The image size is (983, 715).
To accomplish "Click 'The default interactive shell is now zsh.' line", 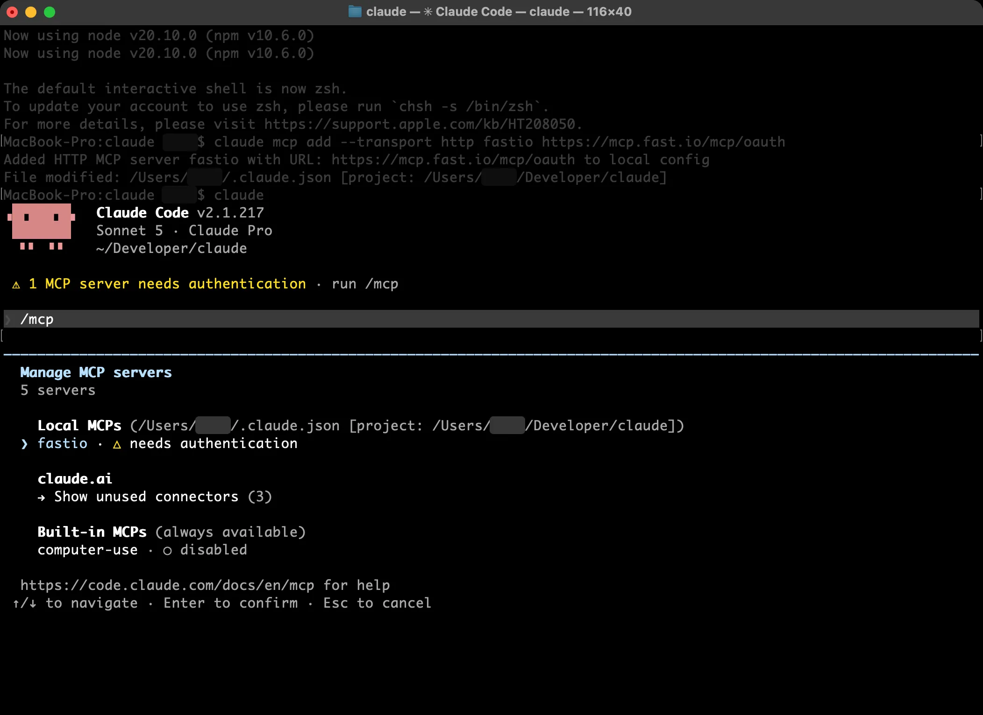I will (x=175, y=89).
